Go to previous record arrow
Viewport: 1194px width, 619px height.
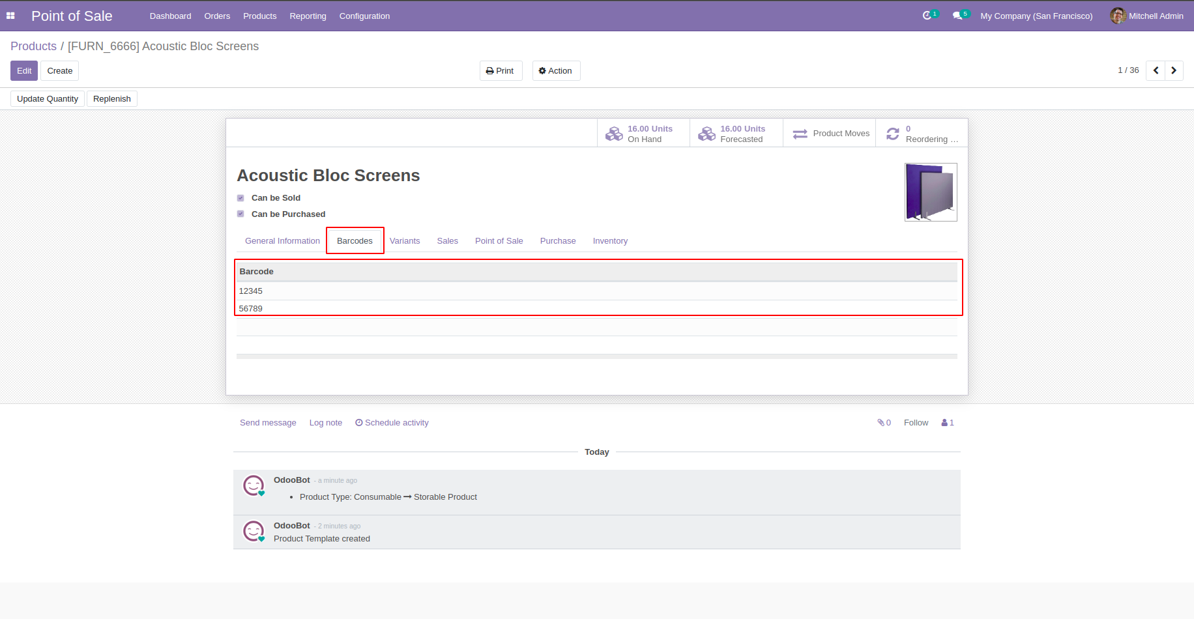click(x=1156, y=70)
